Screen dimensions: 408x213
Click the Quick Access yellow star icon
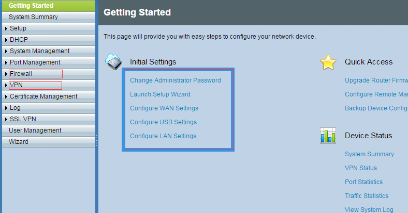tap(328, 62)
